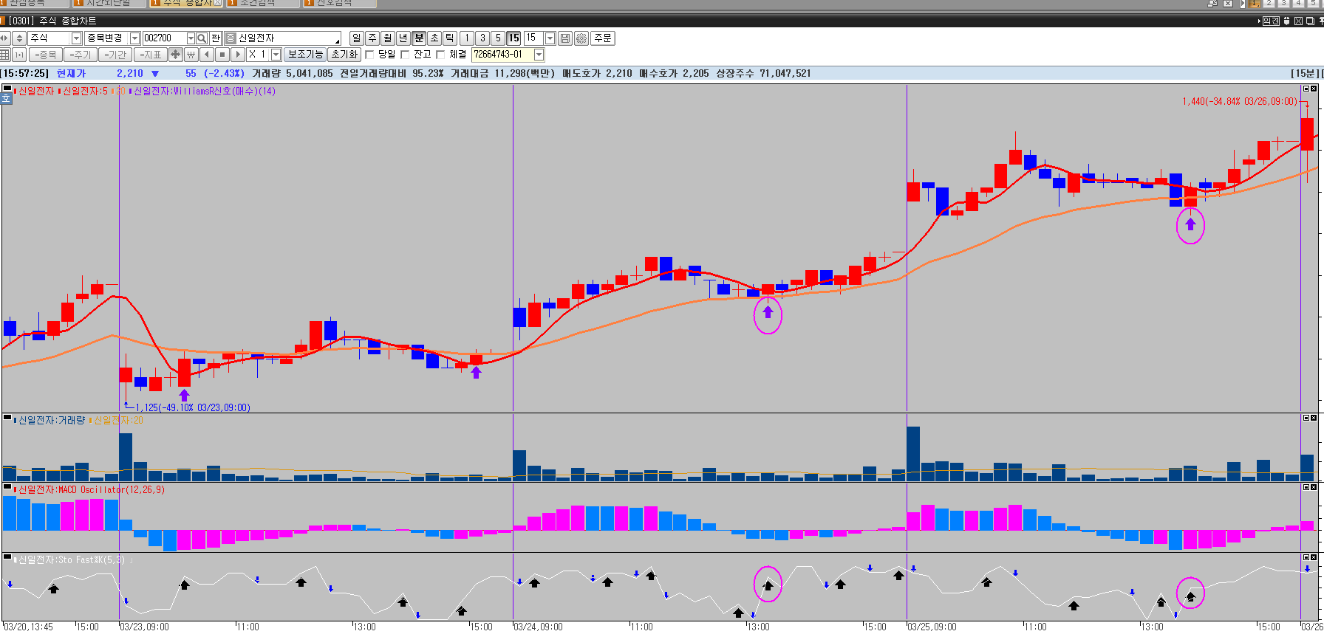
Task: Click the 03/25 13:00 circled buy signal arrow
Action: point(1190,224)
